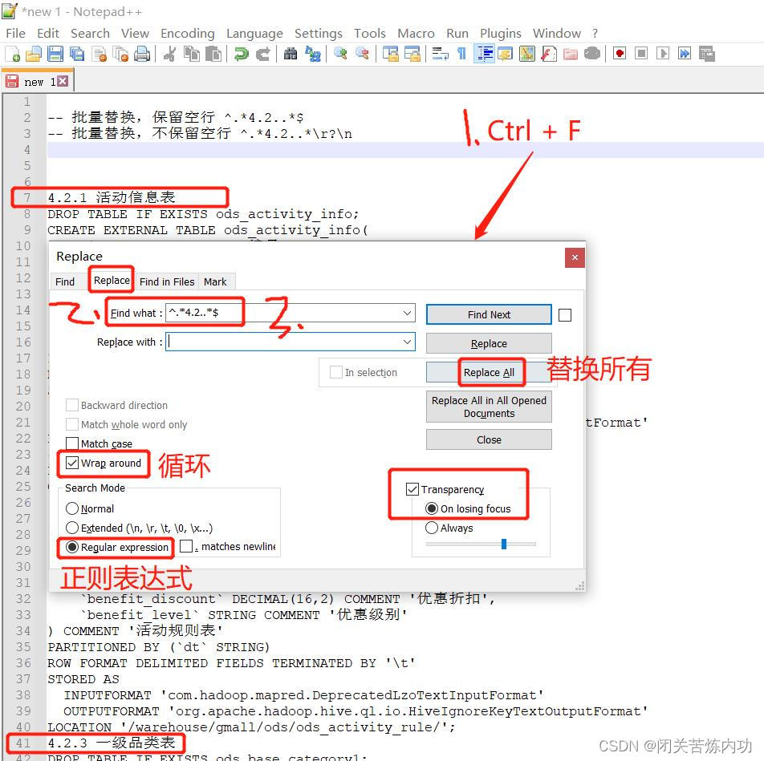This screenshot has height=761, width=764.
Task: Click the Close button in Replace dialog
Action: tap(489, 439)
